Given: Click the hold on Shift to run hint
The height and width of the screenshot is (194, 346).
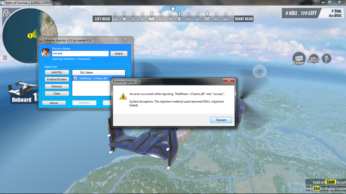Looking at the screenshot, I should click(x=329, y=182).
